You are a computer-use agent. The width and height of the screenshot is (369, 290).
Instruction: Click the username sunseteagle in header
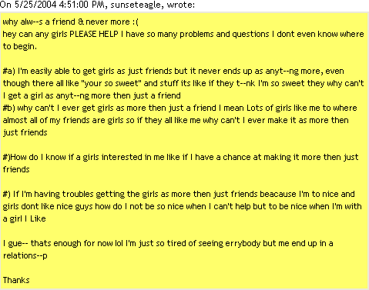pyautogui.click(x=136, y=5)
